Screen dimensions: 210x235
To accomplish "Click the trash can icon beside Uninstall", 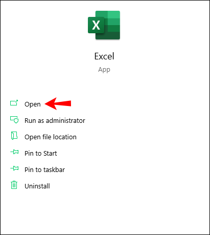I will point(14,185).
